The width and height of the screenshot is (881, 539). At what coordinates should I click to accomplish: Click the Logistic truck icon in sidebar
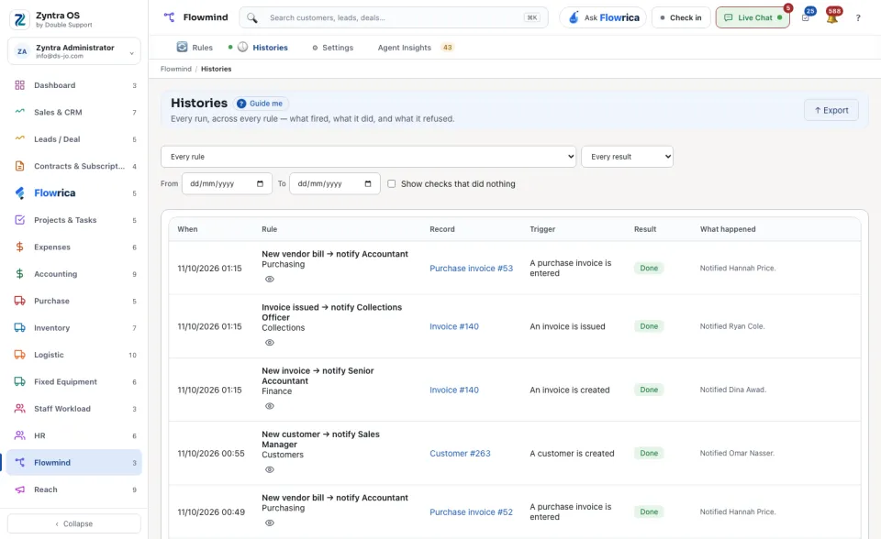pos(19,355)
